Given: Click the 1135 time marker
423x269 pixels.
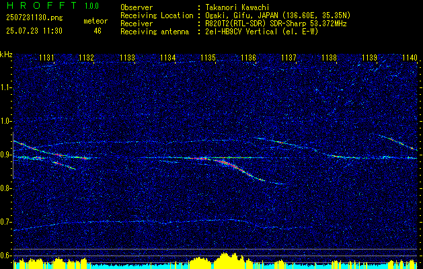Looking at the screenshot, I should pos(208,58).
